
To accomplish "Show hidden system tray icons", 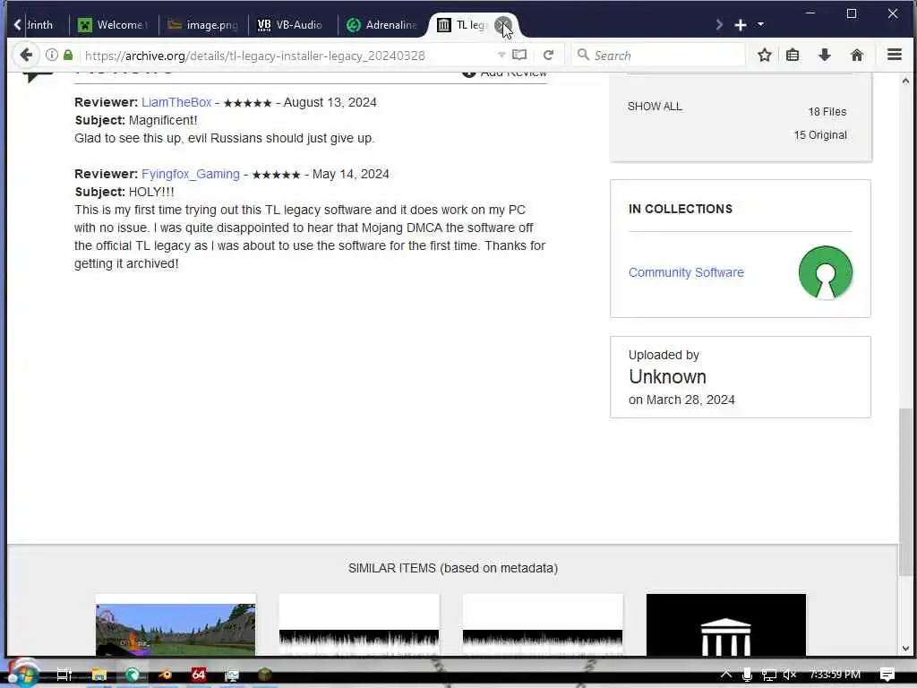I will [725, 675].
